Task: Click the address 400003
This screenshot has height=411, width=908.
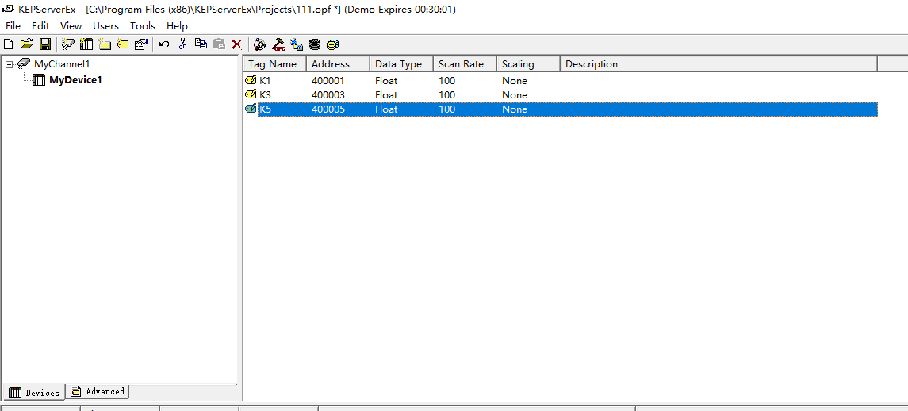Action: (x=328, y=95)
